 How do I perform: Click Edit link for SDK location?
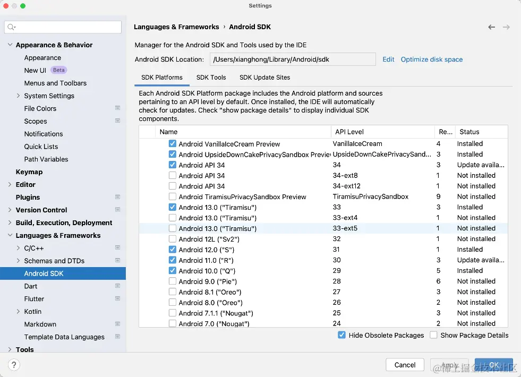(x=388, y=59)
